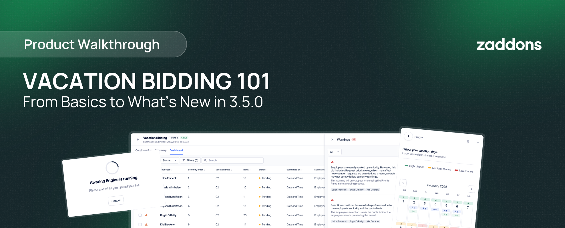Screen dimensions: 565x228
Task: Collapse the bid card using chevron
Action: pyautogui.click(x=478, y=143)
